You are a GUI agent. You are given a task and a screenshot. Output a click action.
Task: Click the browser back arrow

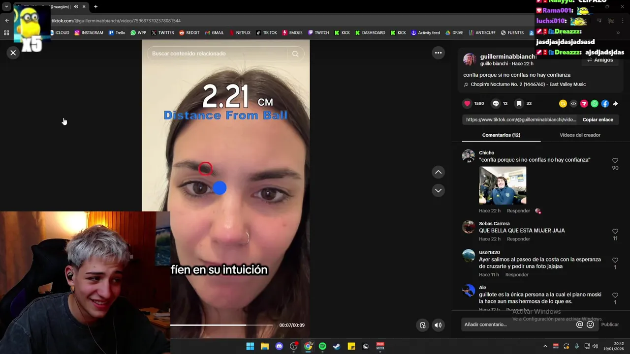(x=7, y=21)
